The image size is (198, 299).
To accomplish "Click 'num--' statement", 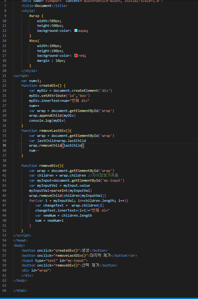I will 34,151.
